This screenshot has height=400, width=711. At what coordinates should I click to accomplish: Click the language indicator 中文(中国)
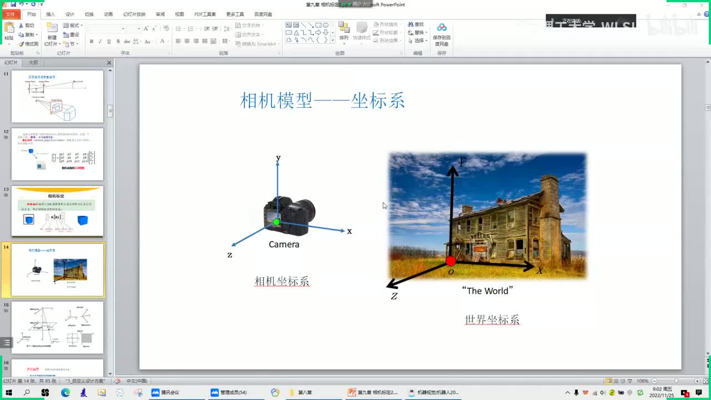point(137,381)
